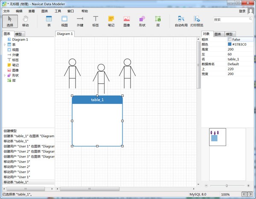Expand the 表 node in tree
Viewport: 256px width, 199px height.
pos(5,44)
